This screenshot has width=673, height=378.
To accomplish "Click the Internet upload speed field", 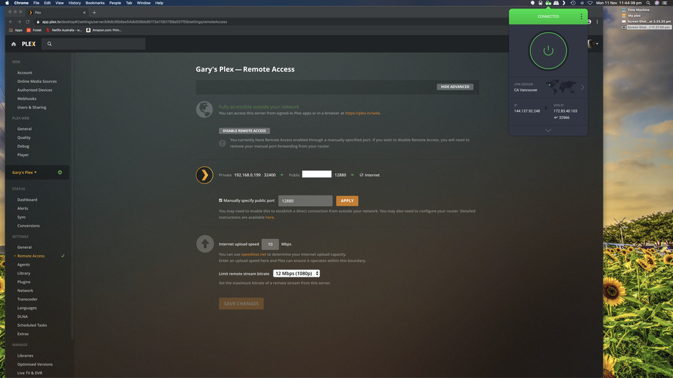I will [x=270, y=244].
